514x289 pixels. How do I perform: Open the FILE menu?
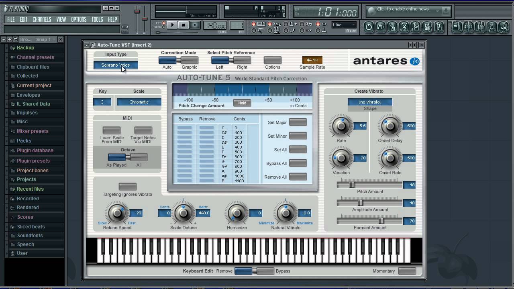[11, 19]
